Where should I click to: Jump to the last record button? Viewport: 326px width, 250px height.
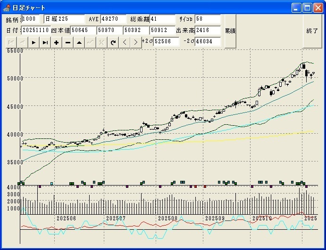[x=45, y=42]
